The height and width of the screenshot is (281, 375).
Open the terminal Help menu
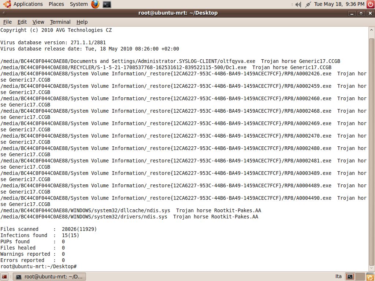click(x=82, y=22)
